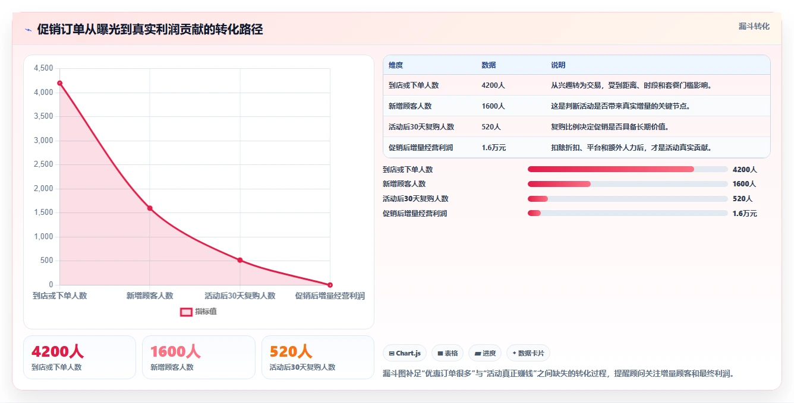Click the 促销后增量经营利润 chart data point
This screenshot has height=403, width=794.
pos(330,285)
